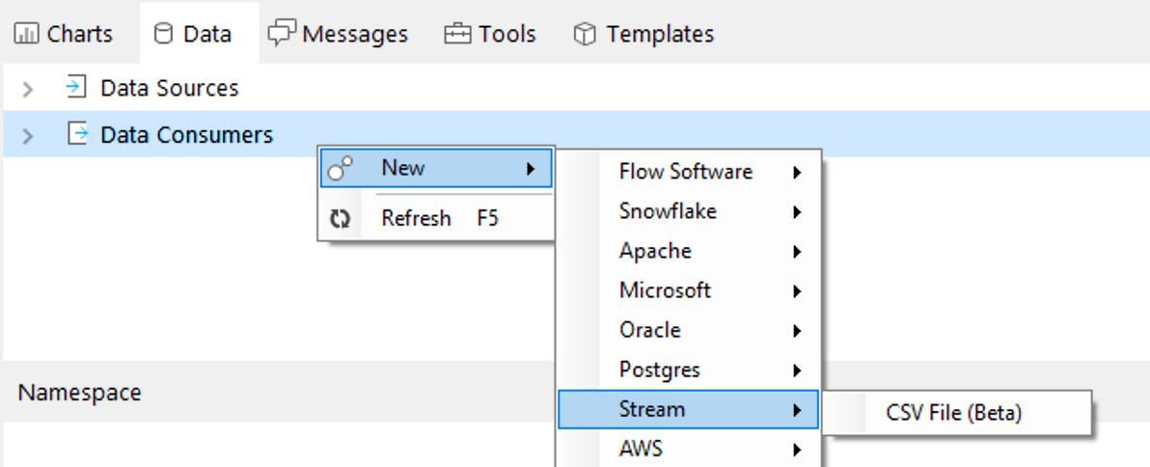
Task: Go to the Templates tab
Action: (x=643, y=34)
